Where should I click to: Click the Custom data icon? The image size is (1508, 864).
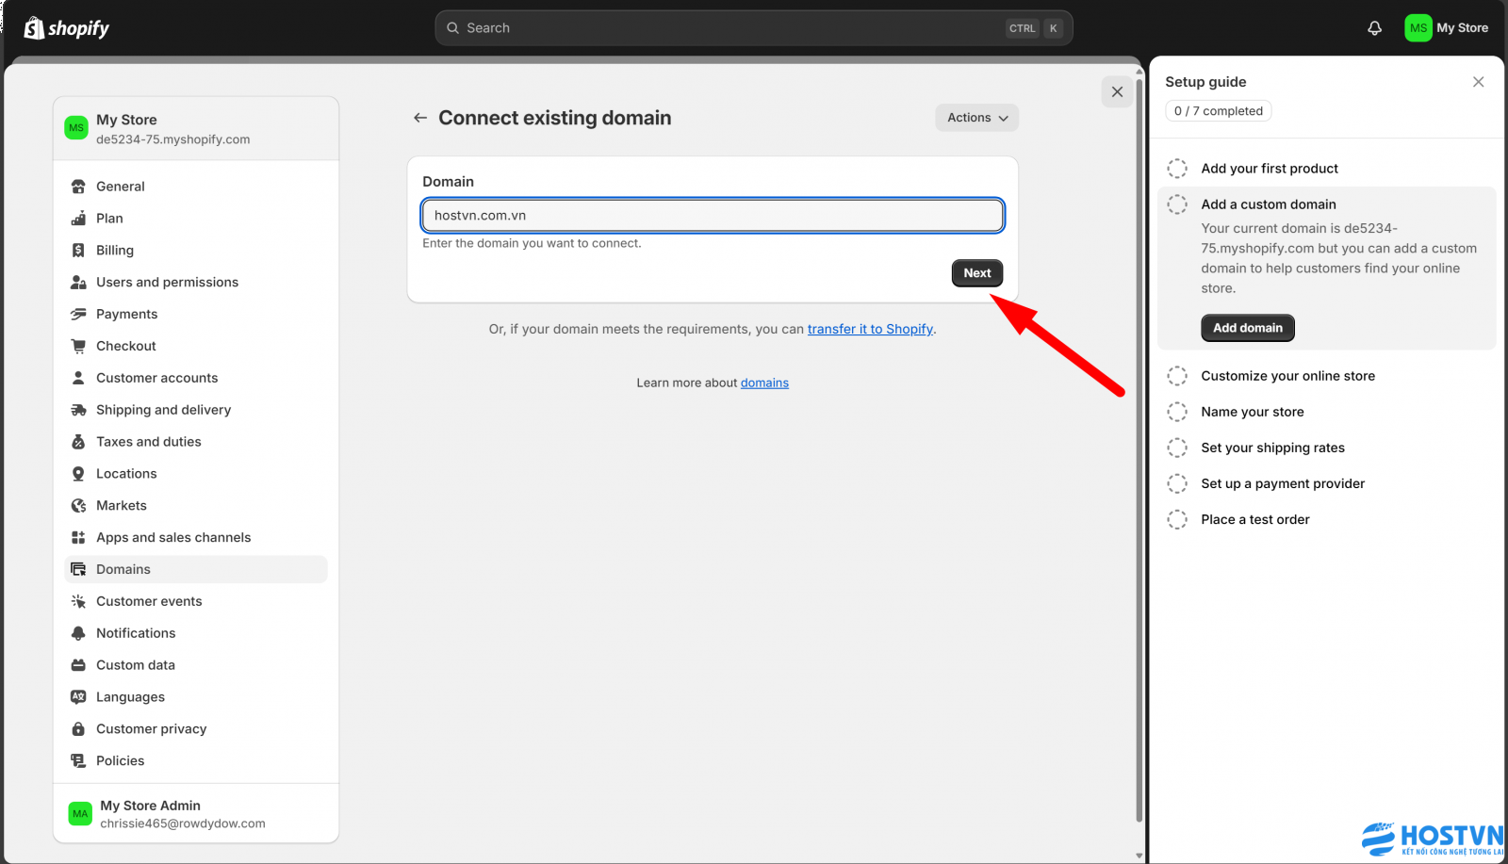[x=78, y=665]
